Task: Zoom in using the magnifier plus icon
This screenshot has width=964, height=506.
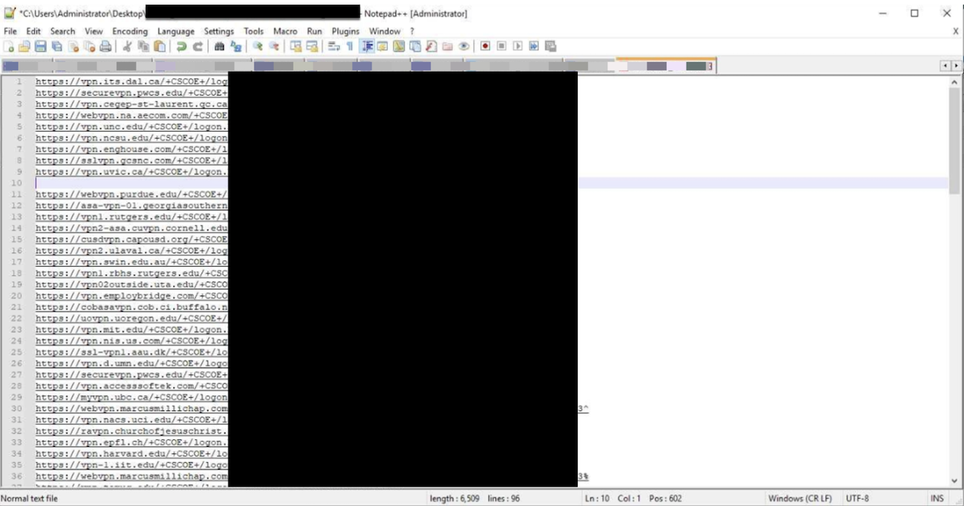Action: 257,46
